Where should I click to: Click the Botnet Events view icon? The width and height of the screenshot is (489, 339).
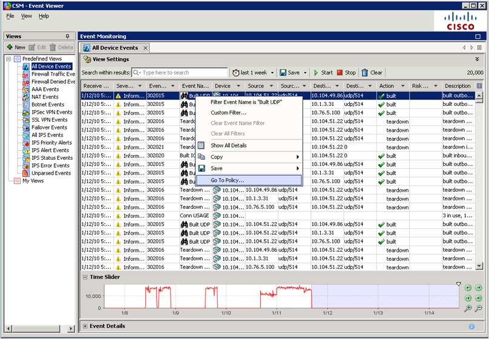[x=26, y=105]
